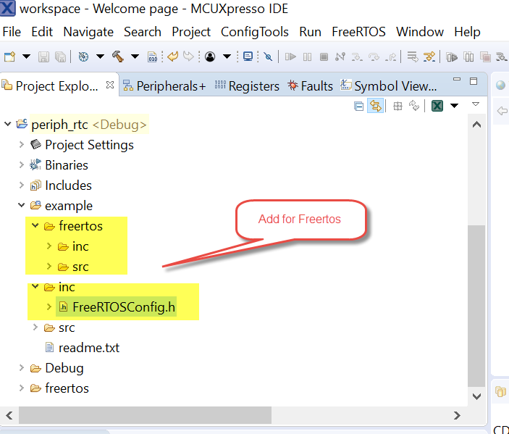Open the Edit menu
The height and width of the screenshot is (434, 509).
(x=42, y=32)
